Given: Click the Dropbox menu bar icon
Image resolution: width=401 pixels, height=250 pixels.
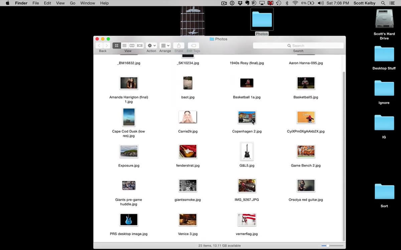Looking at the screenshot, I should coord(240,3).
